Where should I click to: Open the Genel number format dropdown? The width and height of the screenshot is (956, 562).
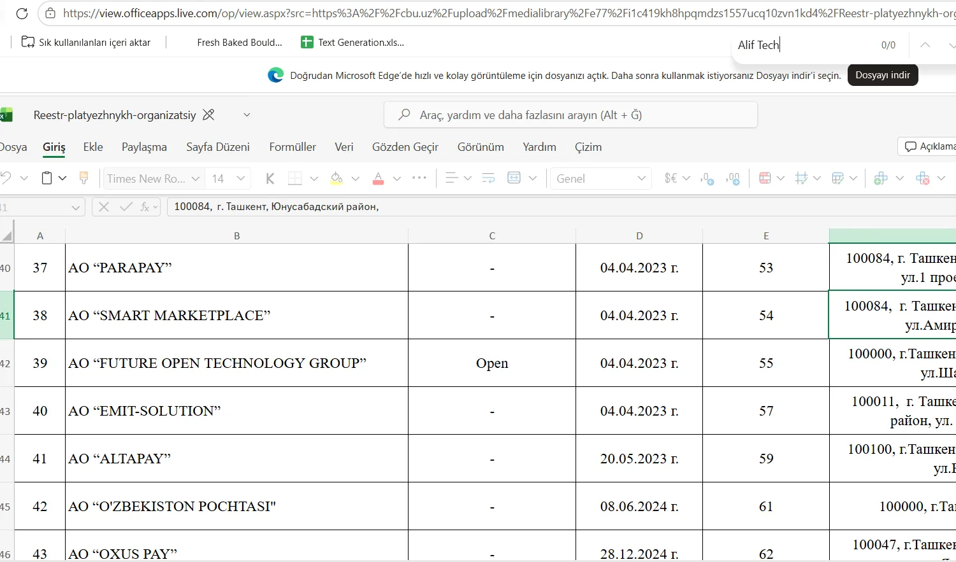(x=600, y=179)
